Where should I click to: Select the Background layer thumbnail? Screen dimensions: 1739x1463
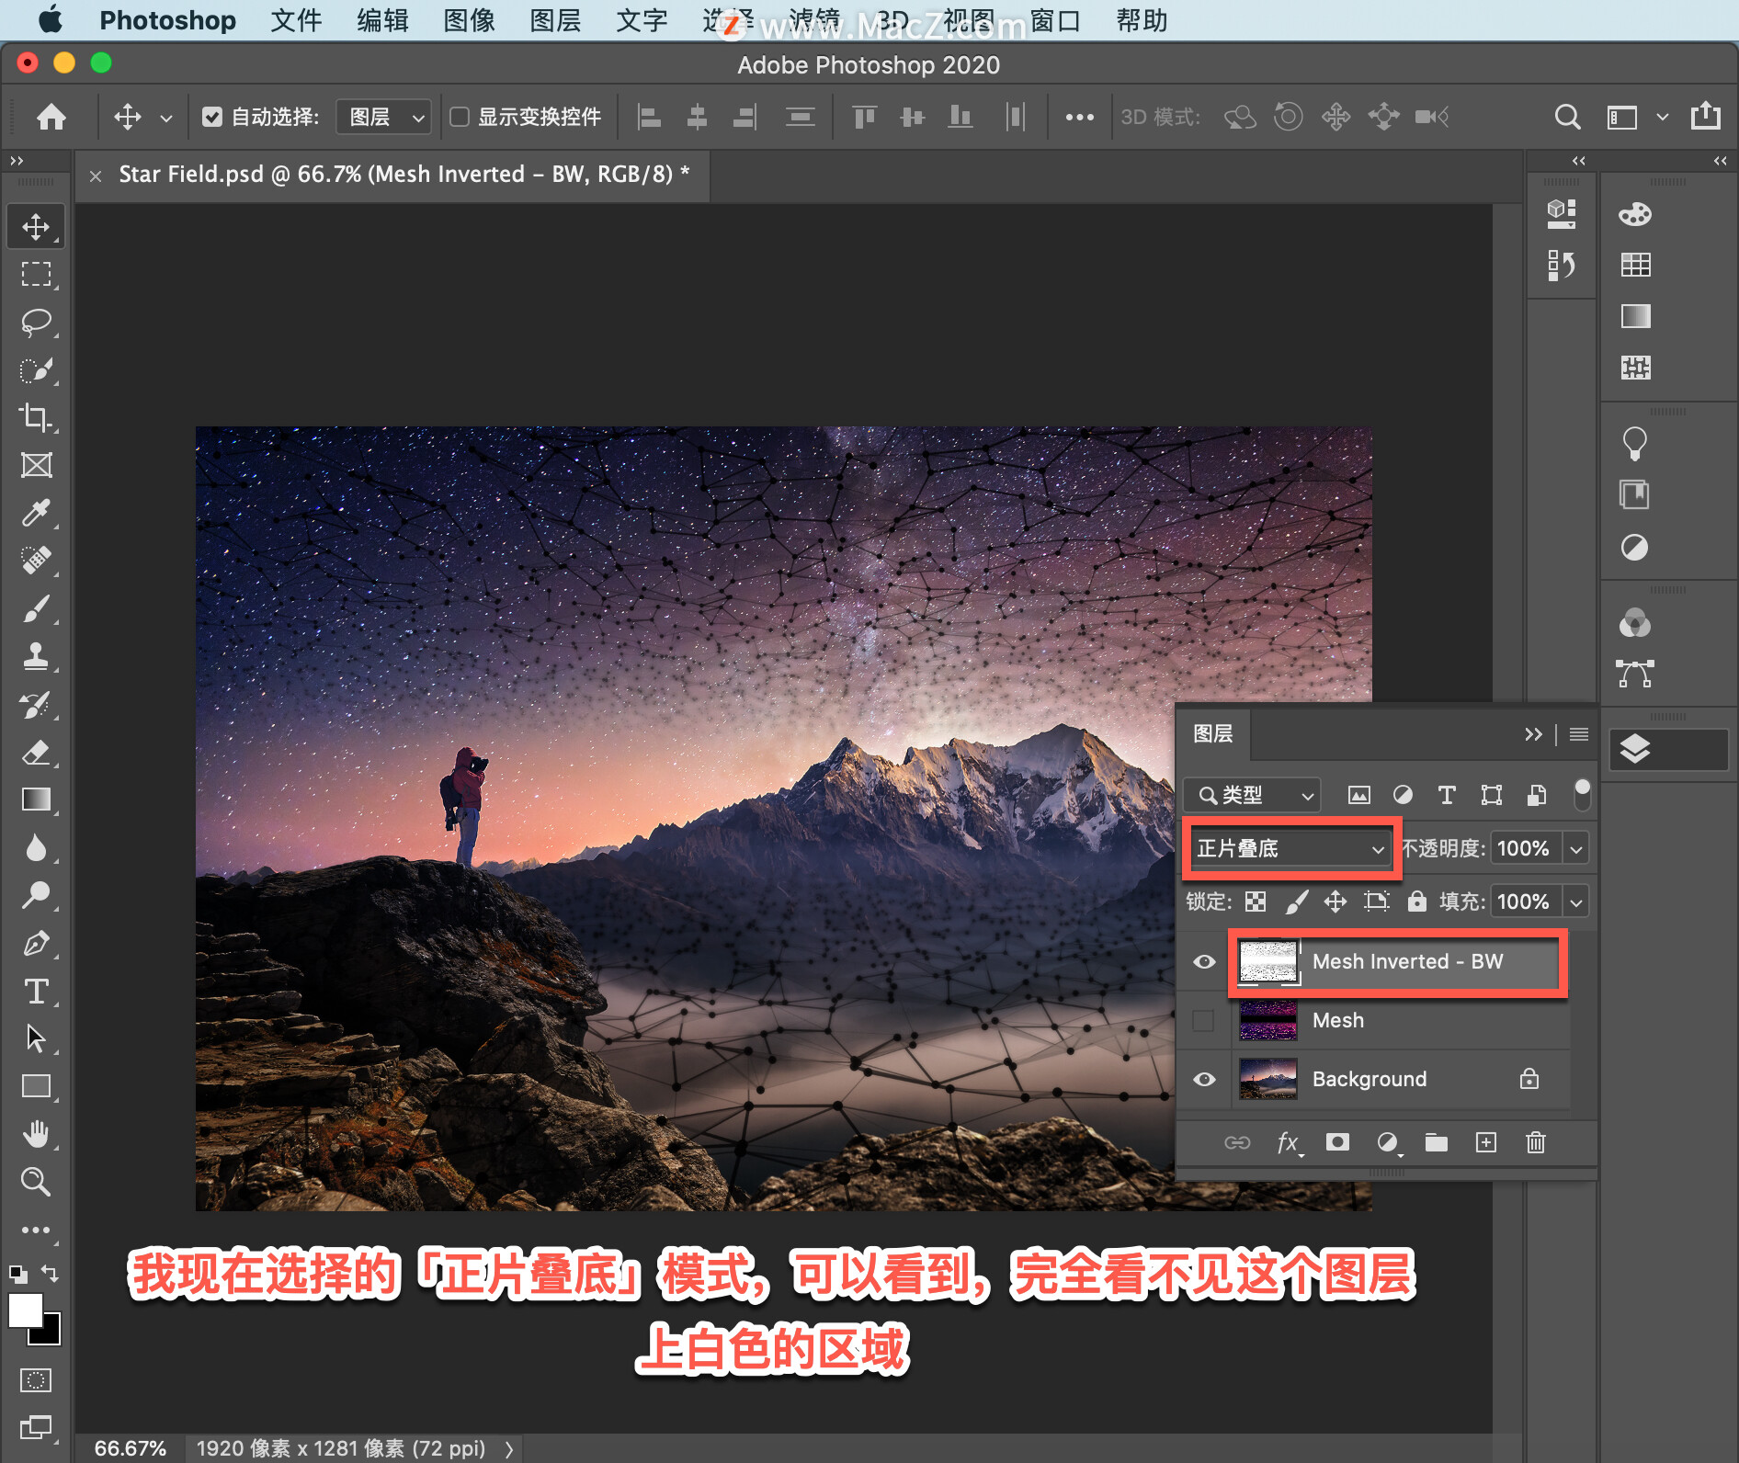pyautogui.click(x=1267, y=1079)
